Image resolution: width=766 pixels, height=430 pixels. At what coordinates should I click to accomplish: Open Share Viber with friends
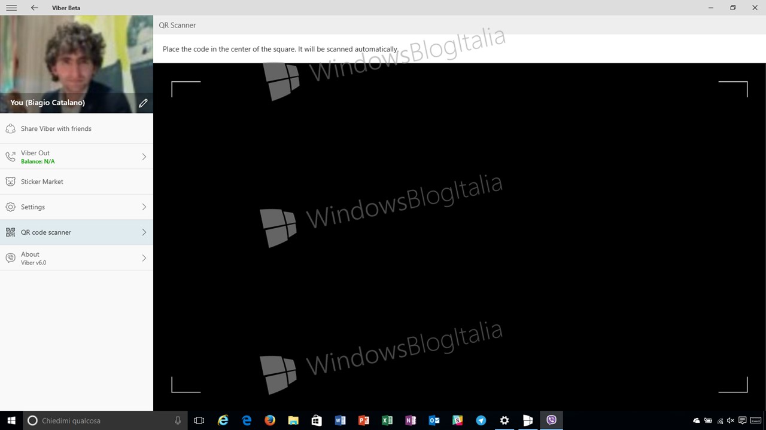(77, 128)
